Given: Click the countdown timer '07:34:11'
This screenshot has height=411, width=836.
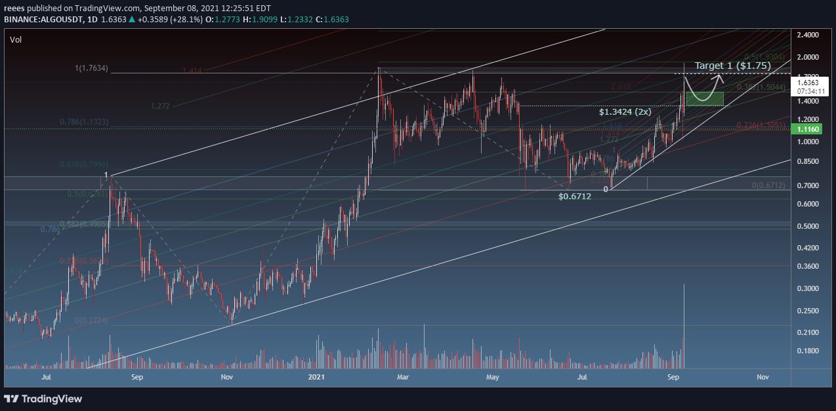Looking at the screenshot, I should coord(810,91).
